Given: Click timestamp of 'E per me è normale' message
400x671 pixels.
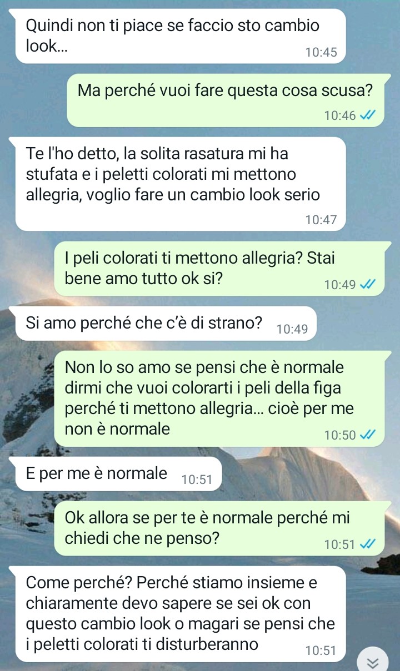Looking at the screenshot, I should tap(197, 480).
